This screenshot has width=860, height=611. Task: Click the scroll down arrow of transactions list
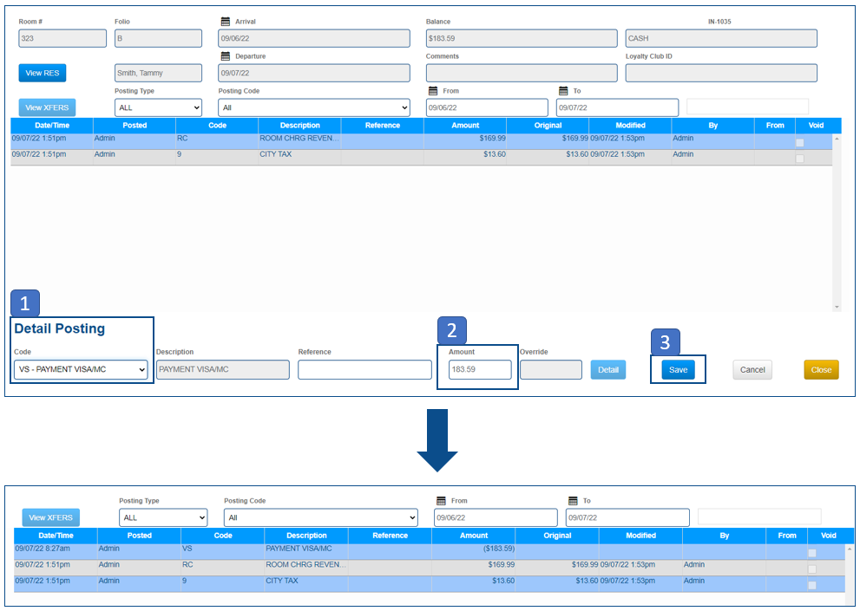[837, 307]
